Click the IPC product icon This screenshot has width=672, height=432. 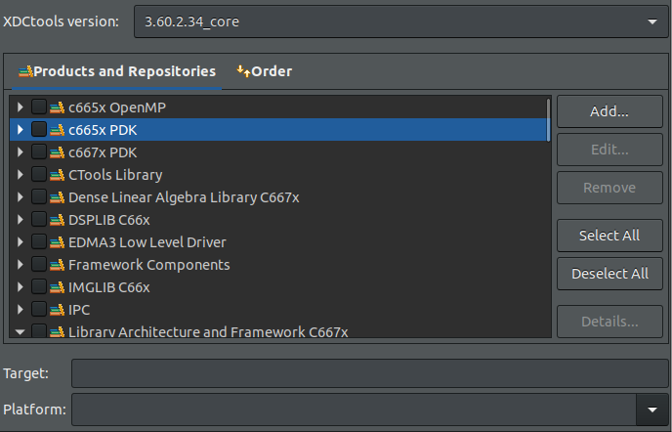coord(56,310)
